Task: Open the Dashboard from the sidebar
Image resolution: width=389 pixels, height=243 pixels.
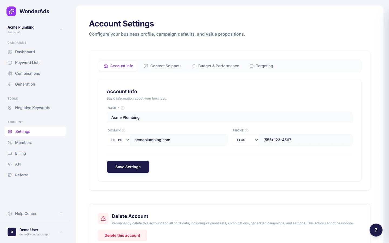Action: tap(25, 52)
